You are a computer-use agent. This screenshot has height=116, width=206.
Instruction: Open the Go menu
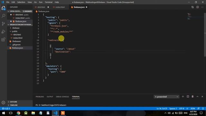click(35, 2)
